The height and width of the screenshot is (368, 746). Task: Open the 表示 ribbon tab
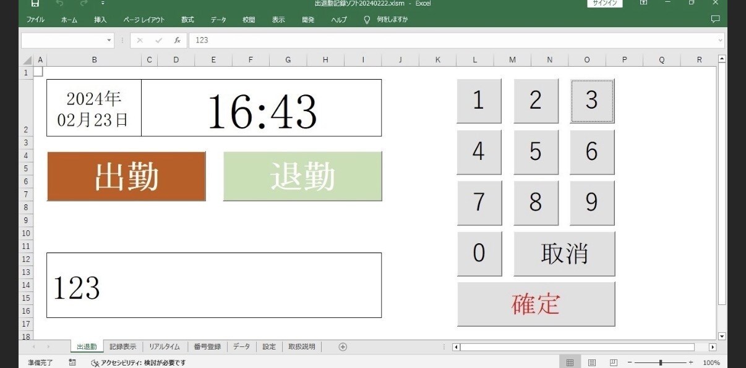(x=278, y=20)
